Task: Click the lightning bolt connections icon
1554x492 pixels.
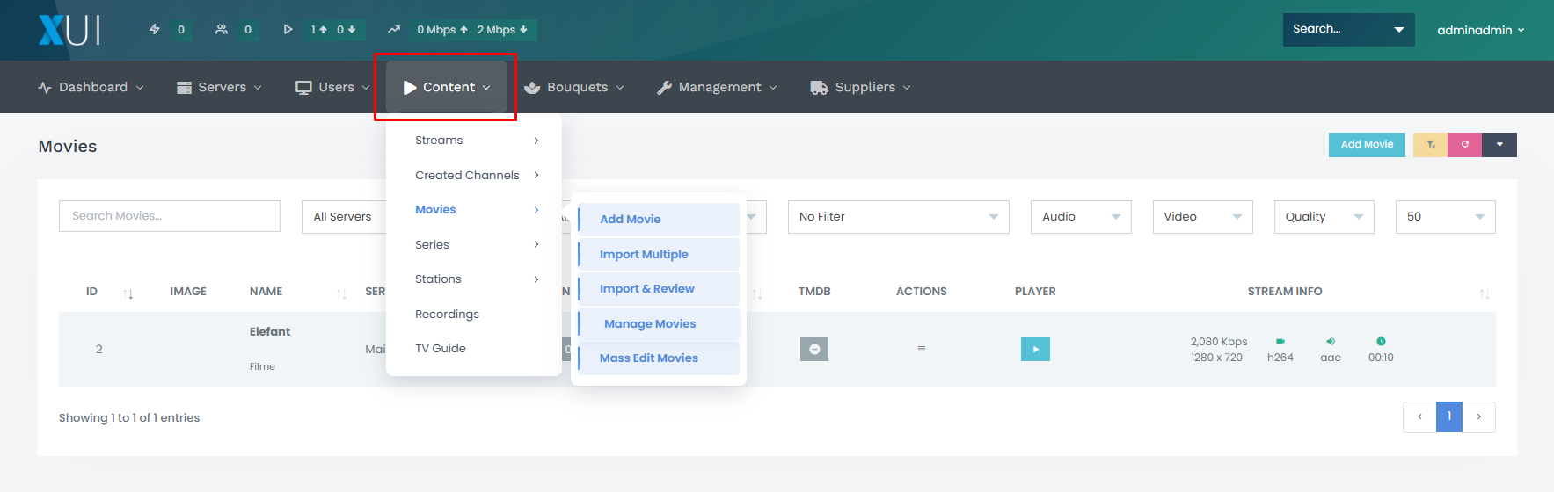Action: point(155,29)
